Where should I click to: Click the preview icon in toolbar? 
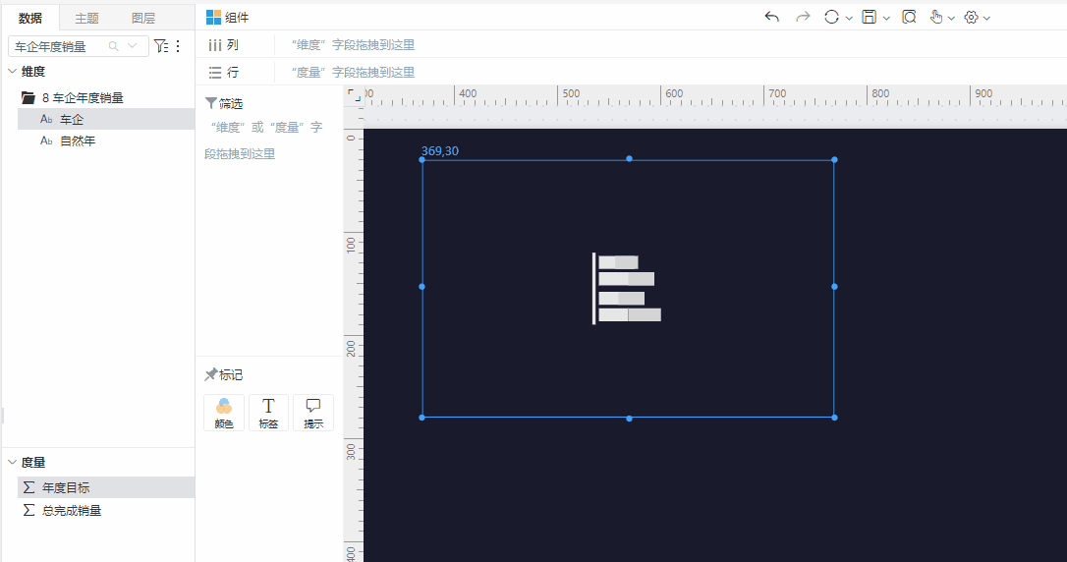click(909, 17)
